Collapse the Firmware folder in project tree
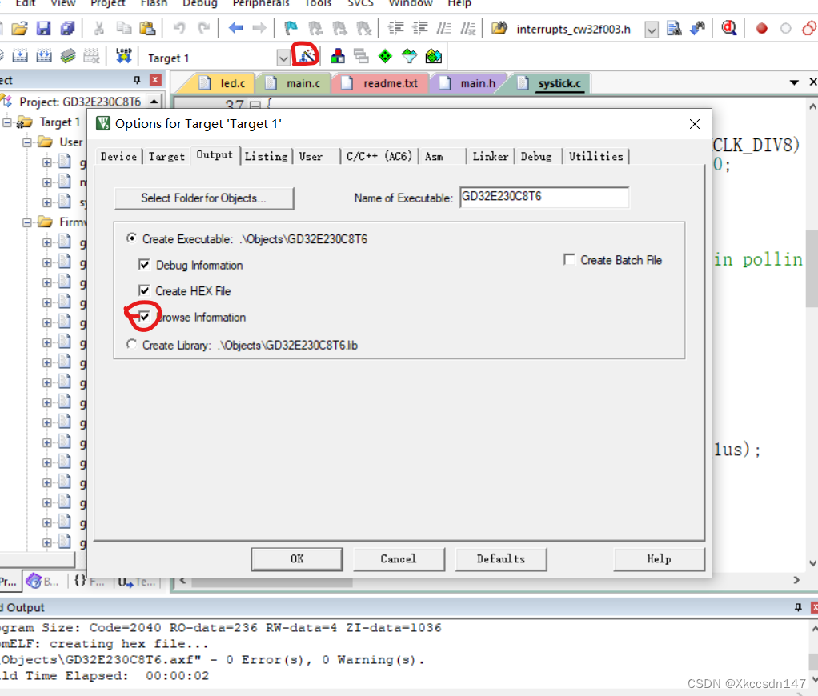 click(26, 223)
